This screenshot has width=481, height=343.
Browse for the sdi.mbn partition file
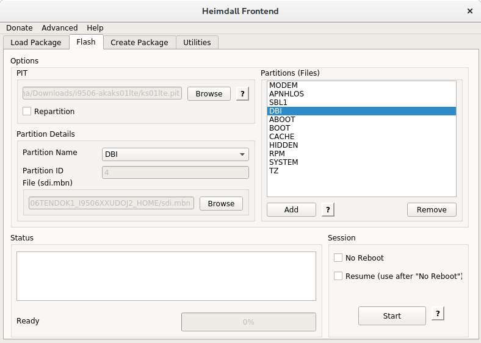(x=221, y=203)
